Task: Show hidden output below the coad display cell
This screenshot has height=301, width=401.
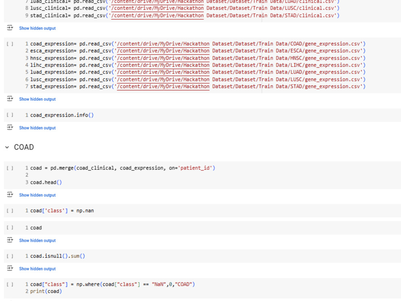Action: (x=37, y=240)
